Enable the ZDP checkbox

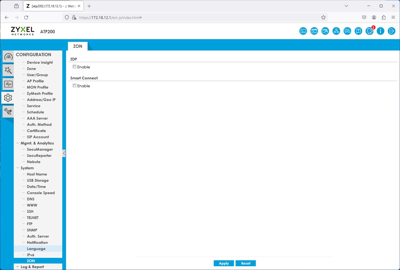click(75, 67)
